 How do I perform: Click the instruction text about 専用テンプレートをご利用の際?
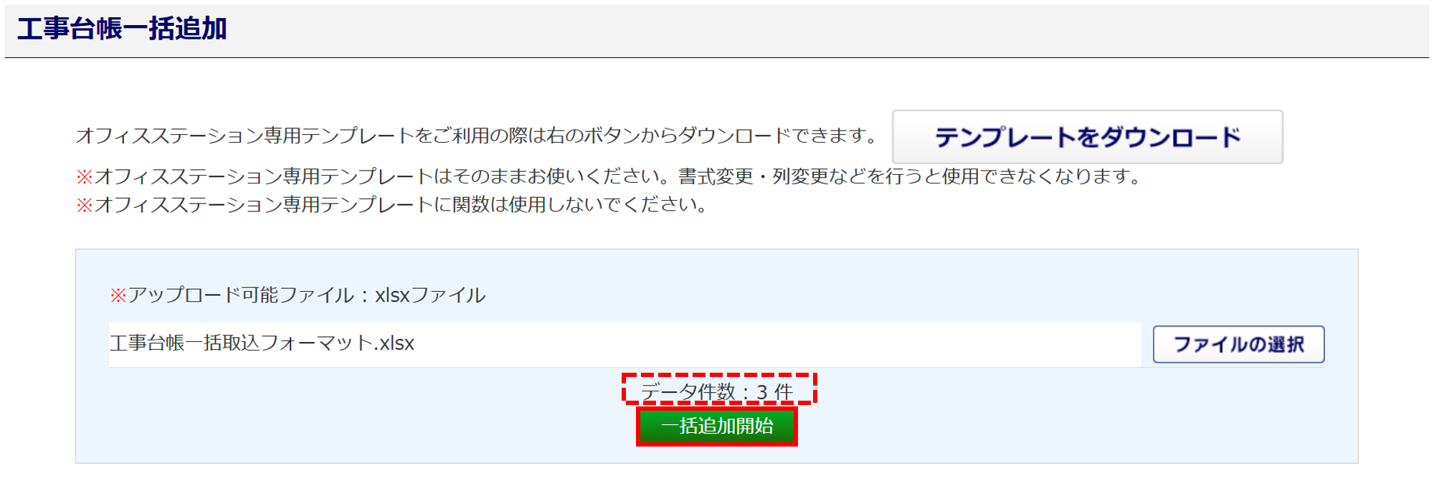(x=476, y=135)
